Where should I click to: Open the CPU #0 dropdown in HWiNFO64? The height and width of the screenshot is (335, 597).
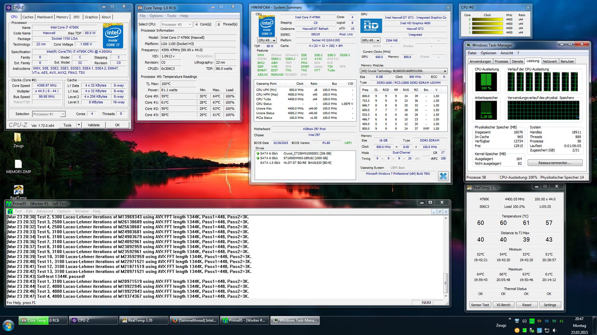click(267, 40)
